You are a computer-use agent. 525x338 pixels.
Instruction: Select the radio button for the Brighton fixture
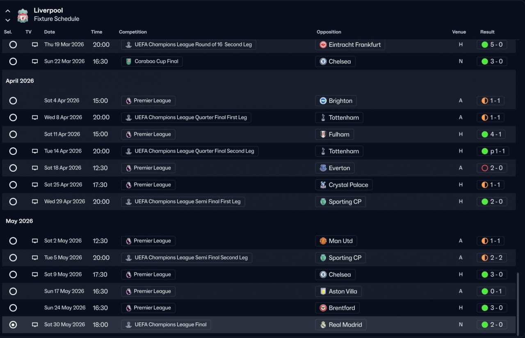pos(13,101)
